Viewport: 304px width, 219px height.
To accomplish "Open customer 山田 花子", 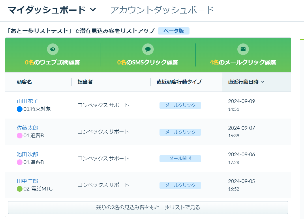I will pyautogui.click(x=27, y=101).
